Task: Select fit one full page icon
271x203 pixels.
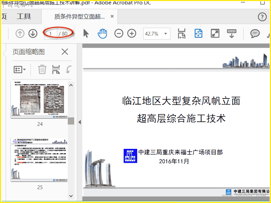Action: pos(199,33)
